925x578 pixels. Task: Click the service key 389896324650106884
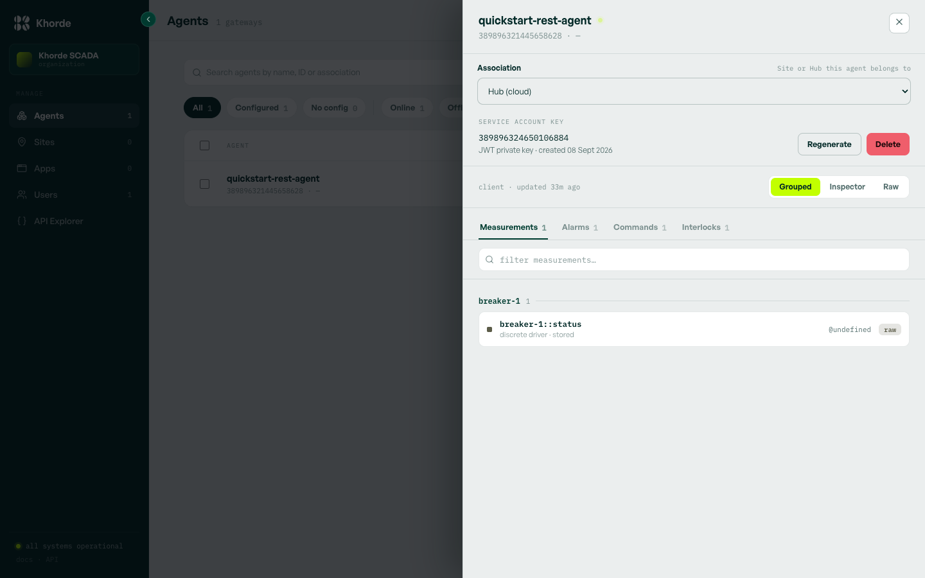524,137
